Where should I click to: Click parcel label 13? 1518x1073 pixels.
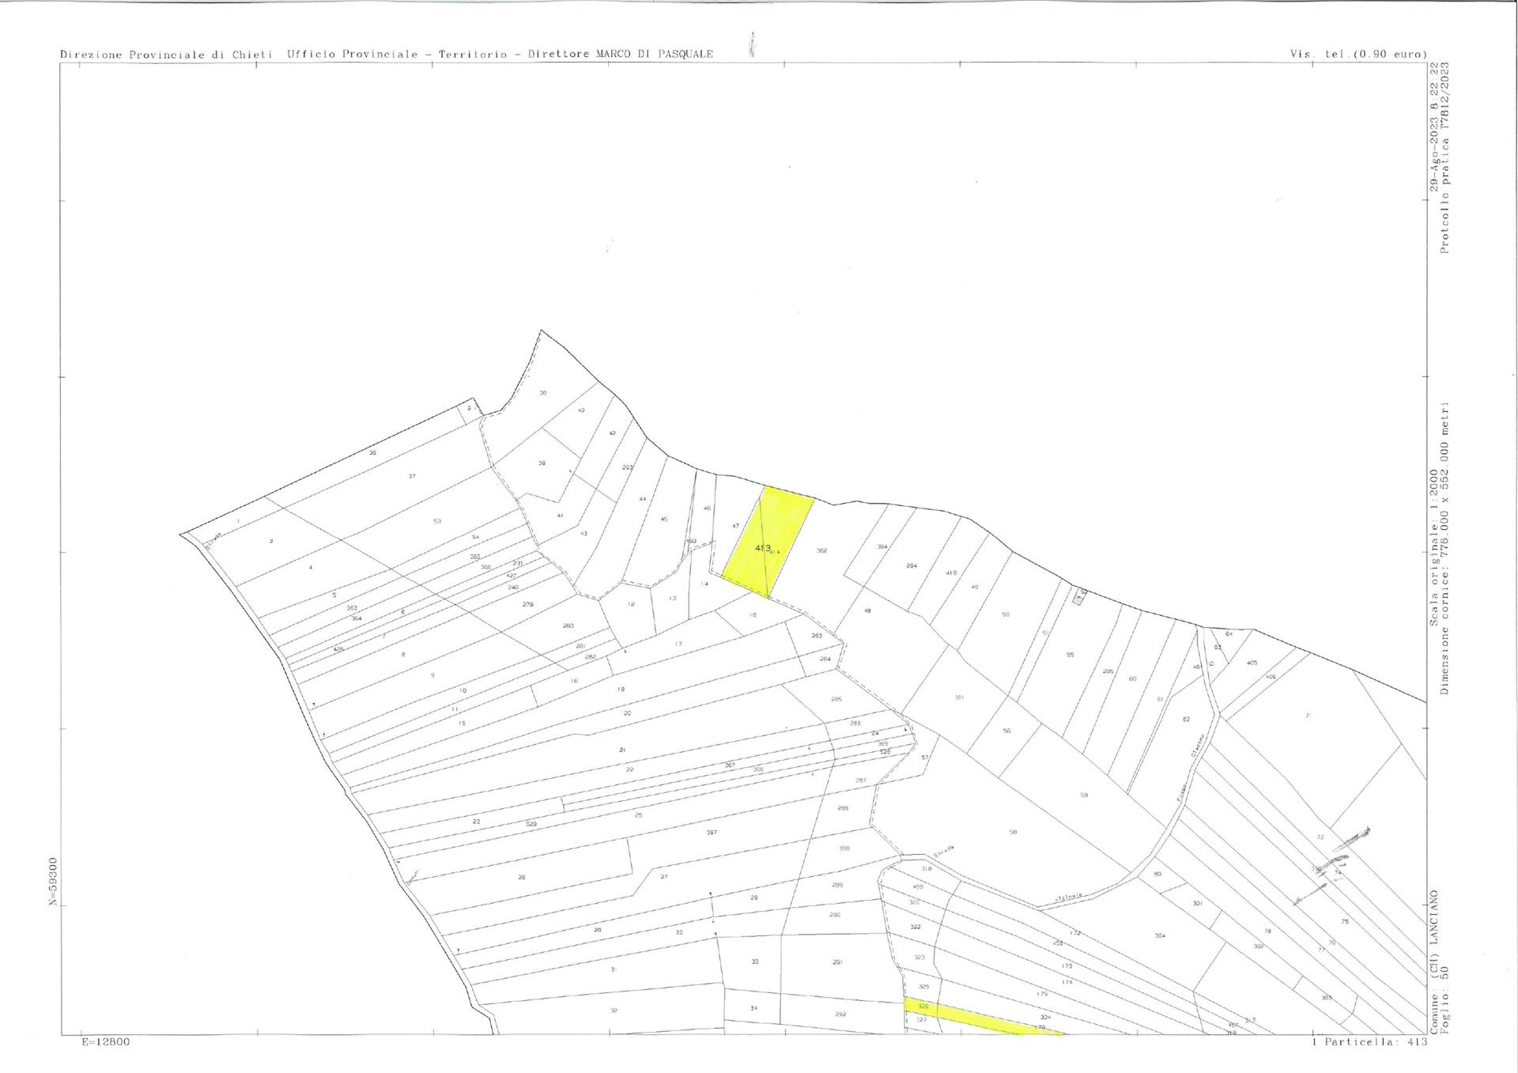coord(673,598)
